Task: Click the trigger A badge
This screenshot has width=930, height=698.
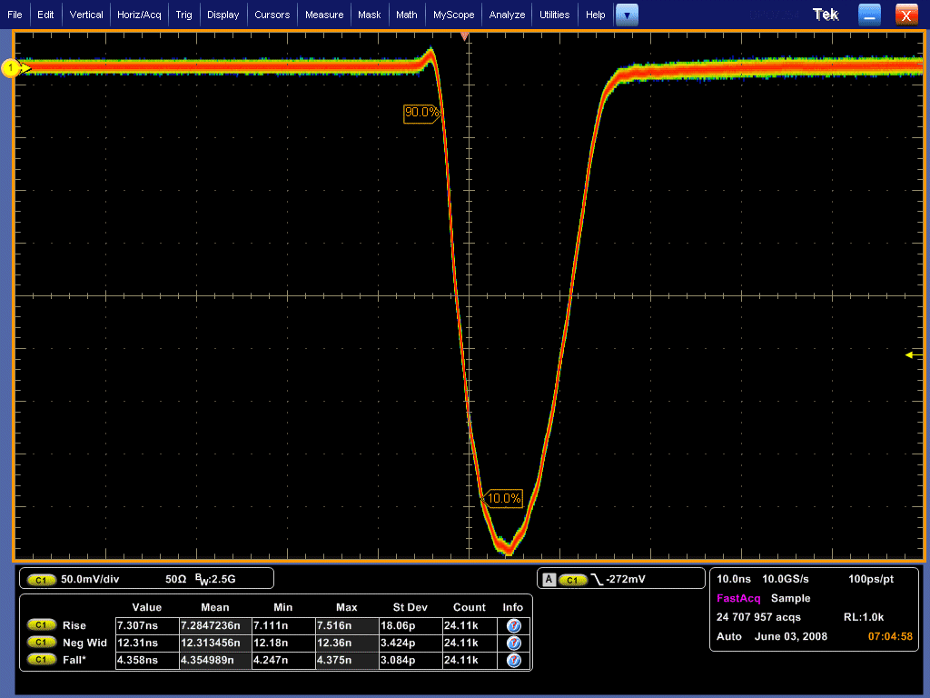Action: (x=548, y=579)
